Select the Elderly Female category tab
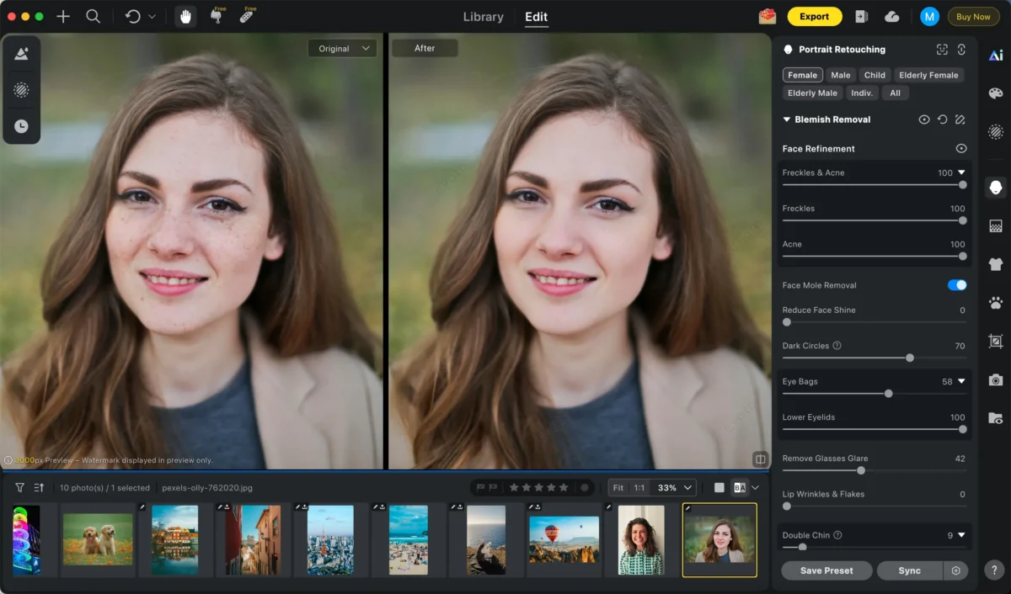The image size is (1011, 594). pos(928,75)
